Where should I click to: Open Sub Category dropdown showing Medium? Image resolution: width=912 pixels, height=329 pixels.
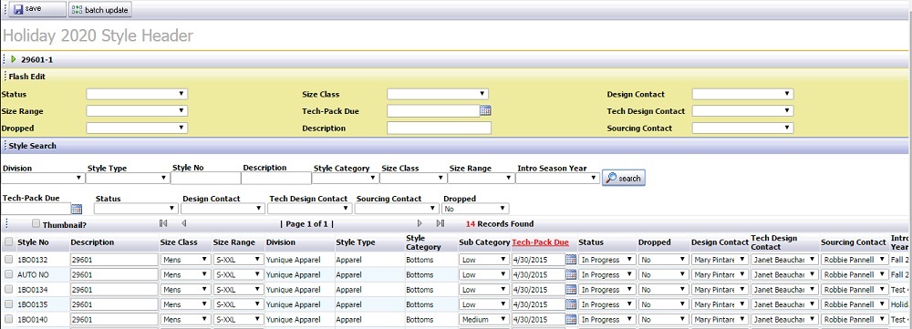click(484, 319)
